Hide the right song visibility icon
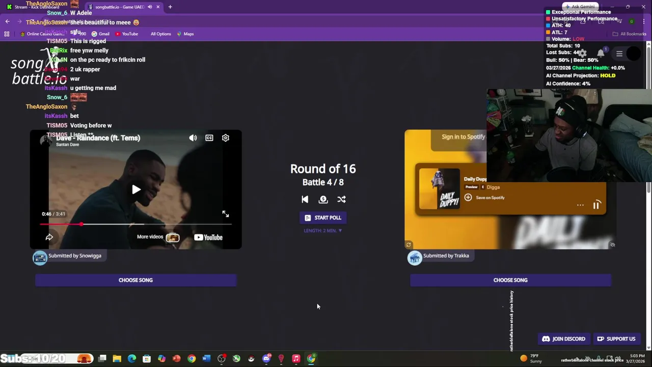The width and height of the screenshot is (652, 367). pos(613,245)
